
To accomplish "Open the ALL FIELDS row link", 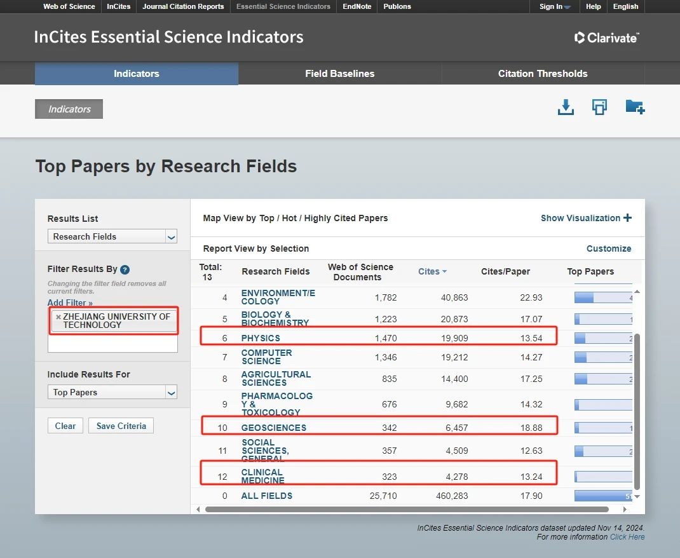I will tap(267, 496).
